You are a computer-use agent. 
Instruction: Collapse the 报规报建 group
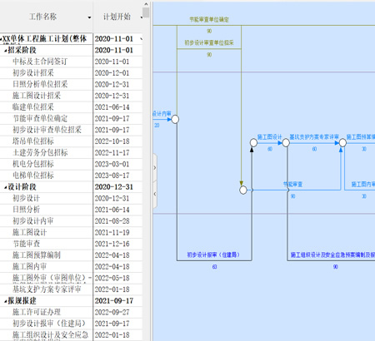click(5, 301)
